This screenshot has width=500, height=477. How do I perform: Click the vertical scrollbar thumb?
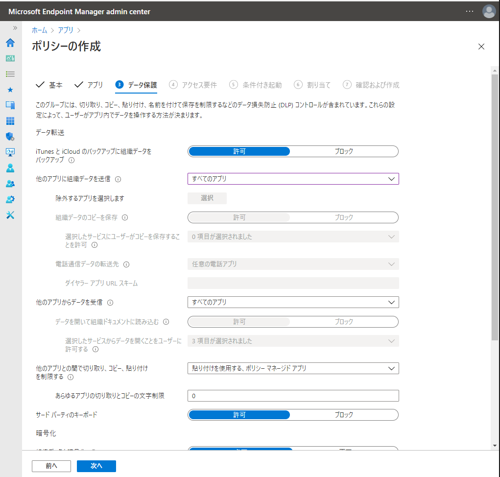click(495, 207)
